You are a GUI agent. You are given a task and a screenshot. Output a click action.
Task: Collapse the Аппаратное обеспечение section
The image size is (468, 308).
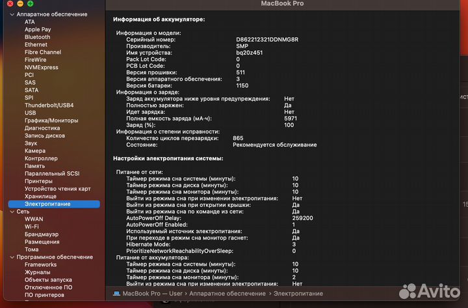(12, 14)
